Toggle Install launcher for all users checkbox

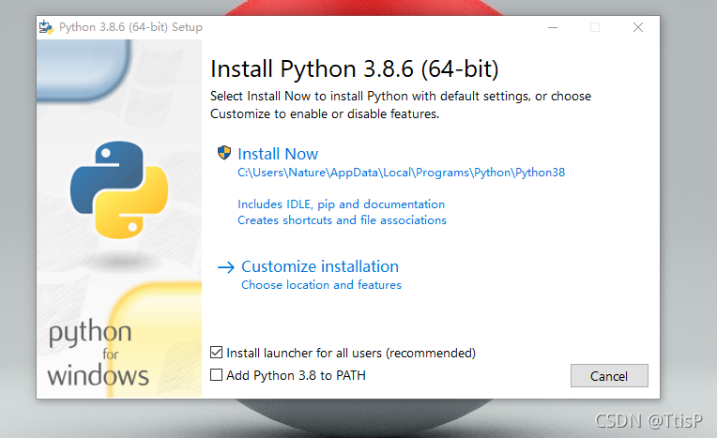[x=216, y=353]
